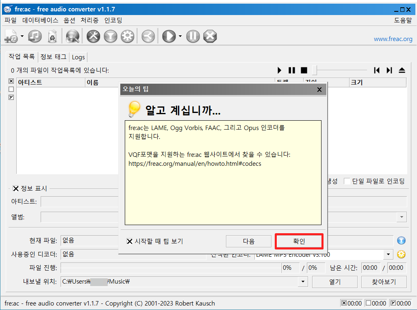Click the 파일 진행 progress bar
The height and width of the screenshot is (310, 417).
[x=171, y=268]
